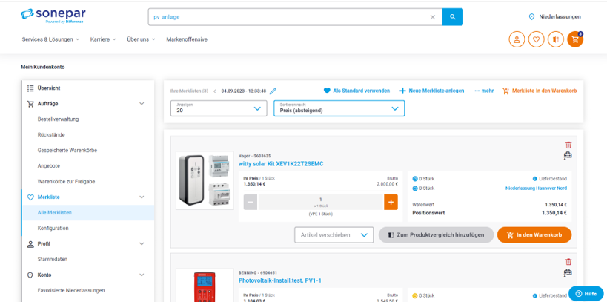Open the mehr options menu
607x302 pixels.
click(484, 91)
